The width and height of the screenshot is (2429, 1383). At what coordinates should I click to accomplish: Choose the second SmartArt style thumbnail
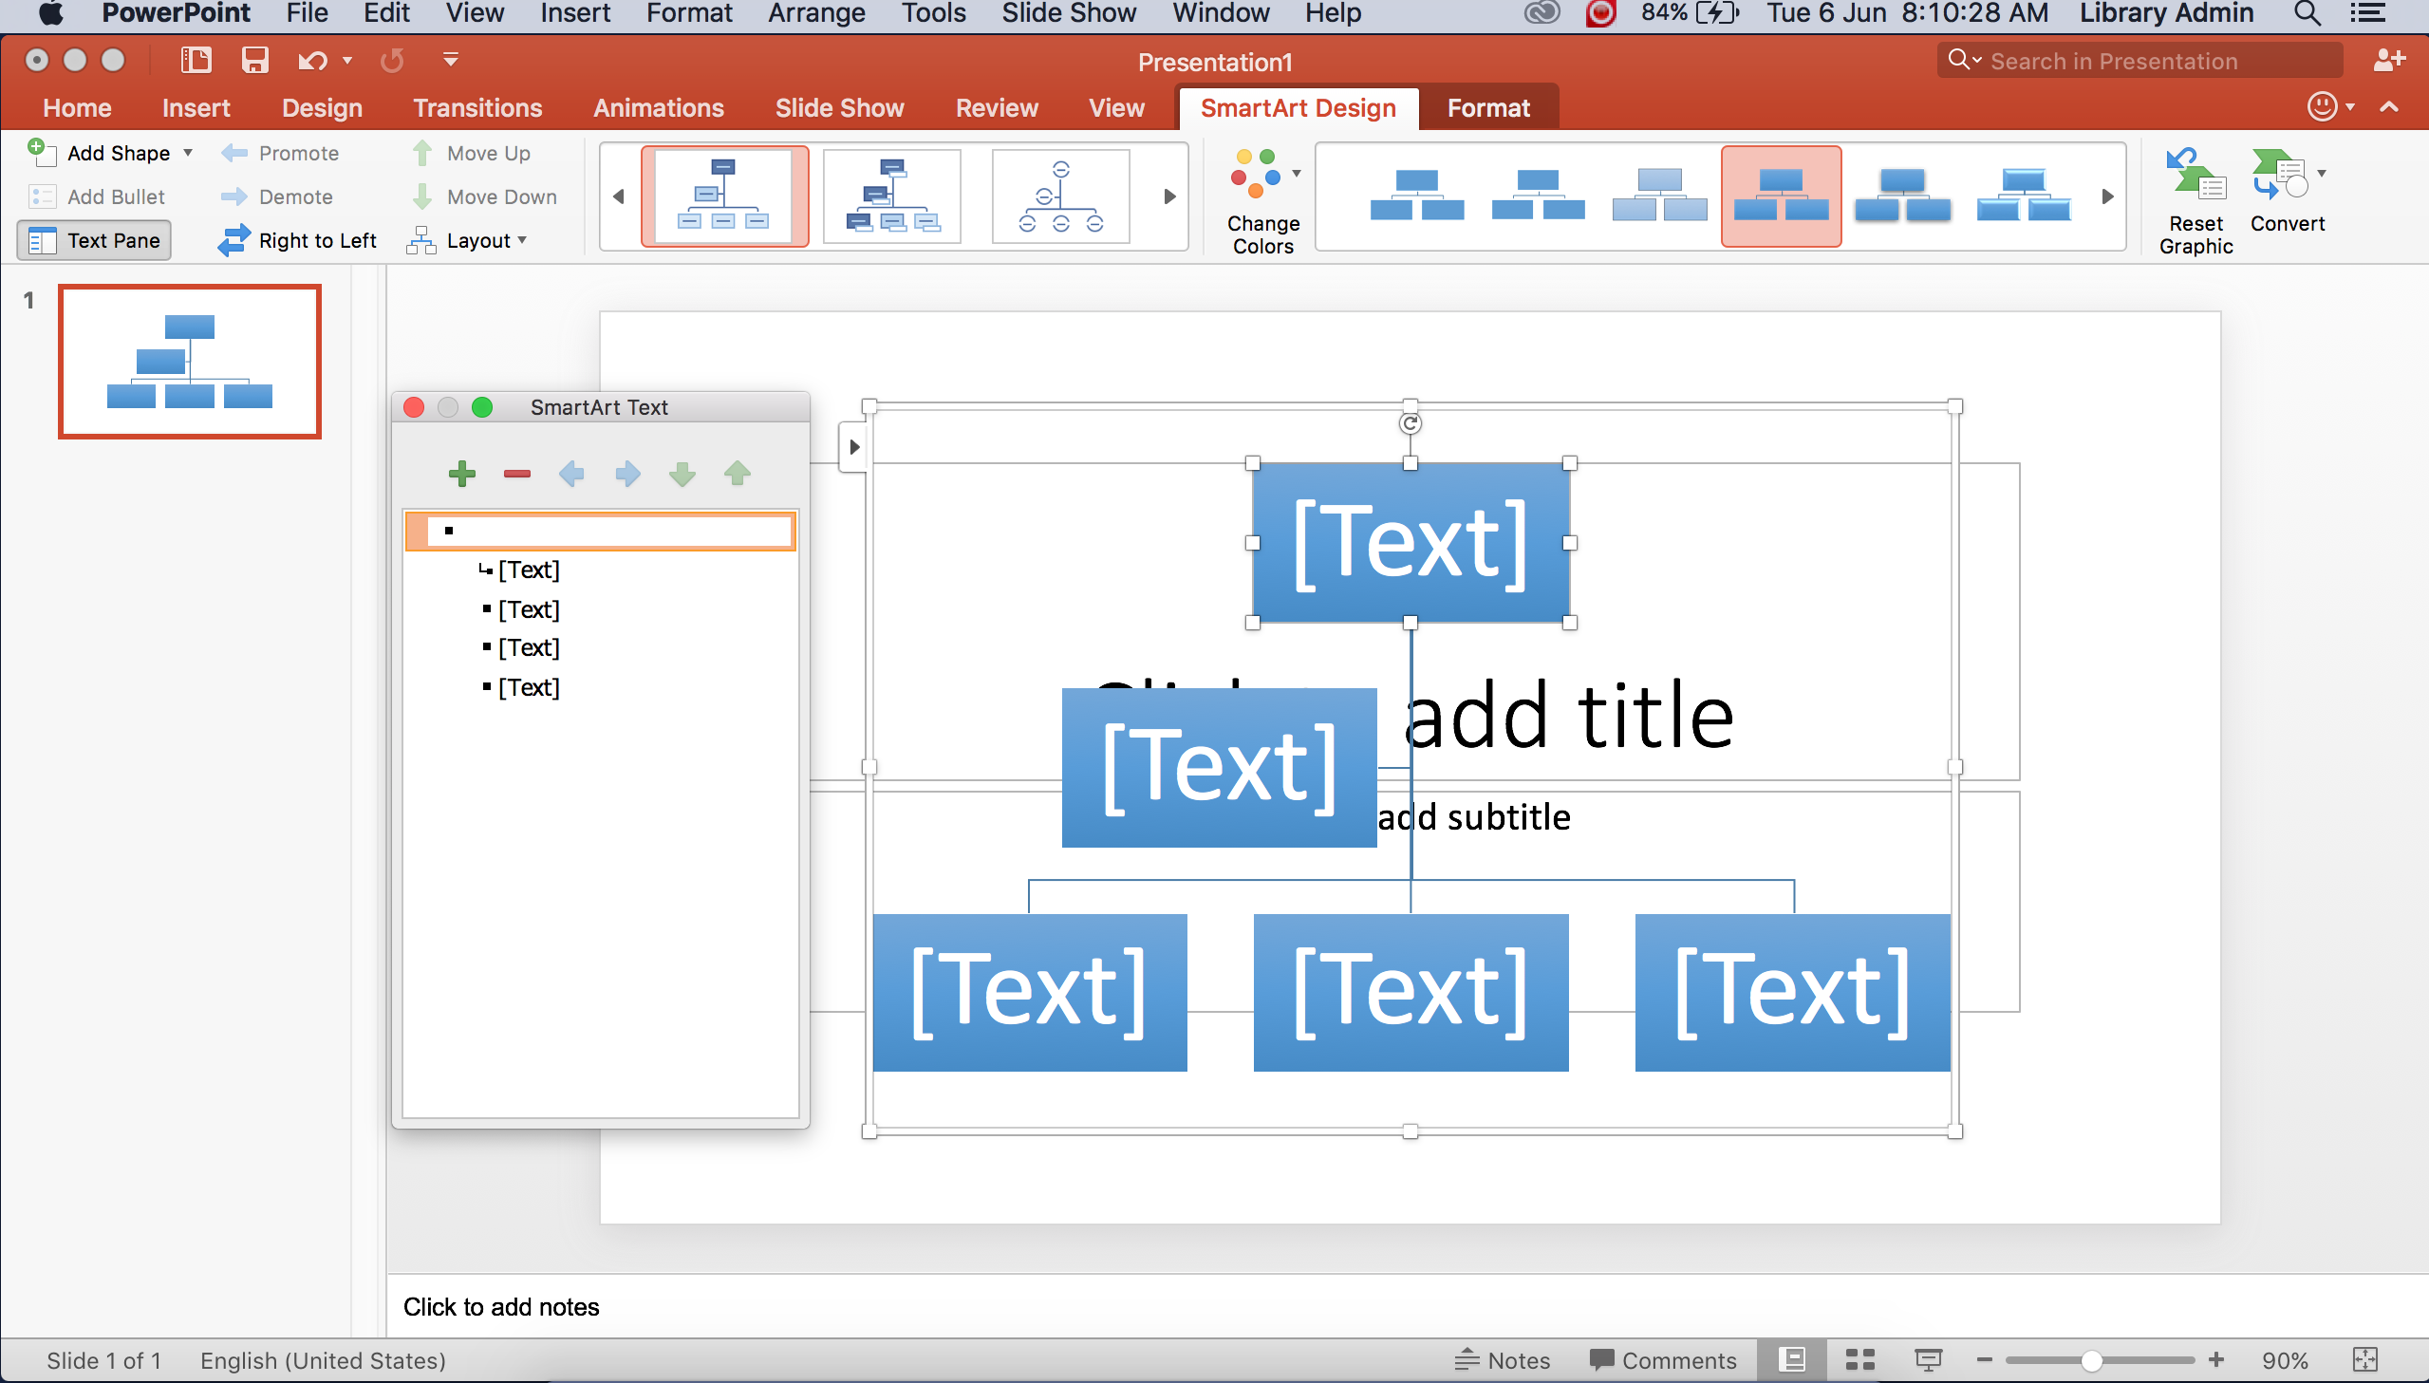point(1538,196)
